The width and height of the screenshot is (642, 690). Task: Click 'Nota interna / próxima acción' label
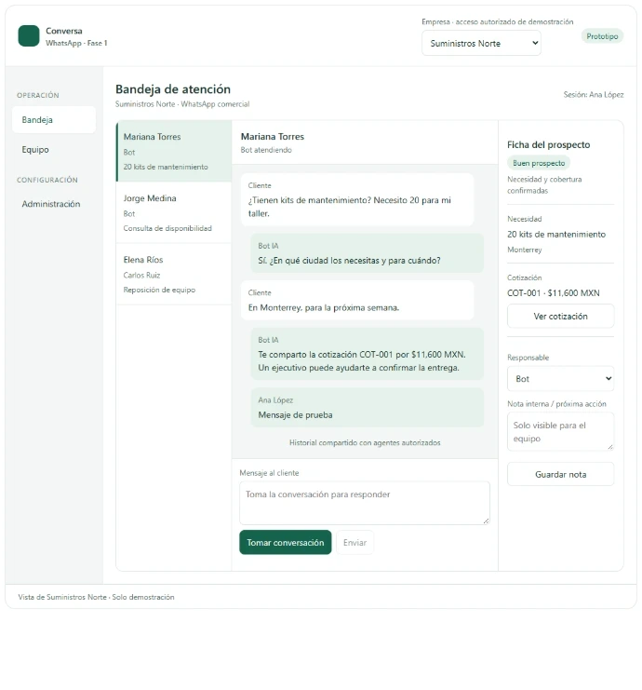(x=556, y=404)
